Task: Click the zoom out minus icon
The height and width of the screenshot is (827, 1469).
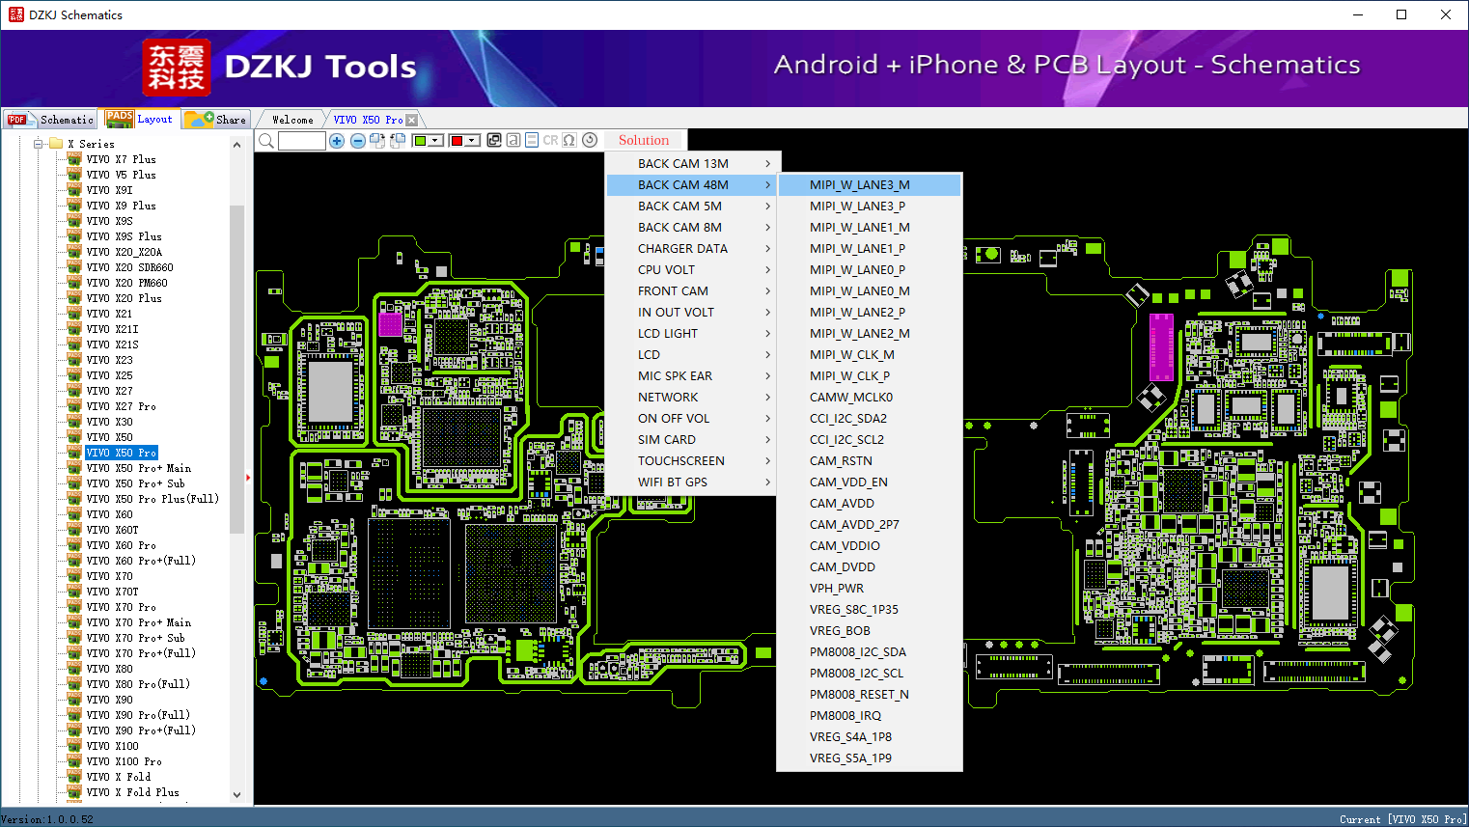Action: coord(358,141)
